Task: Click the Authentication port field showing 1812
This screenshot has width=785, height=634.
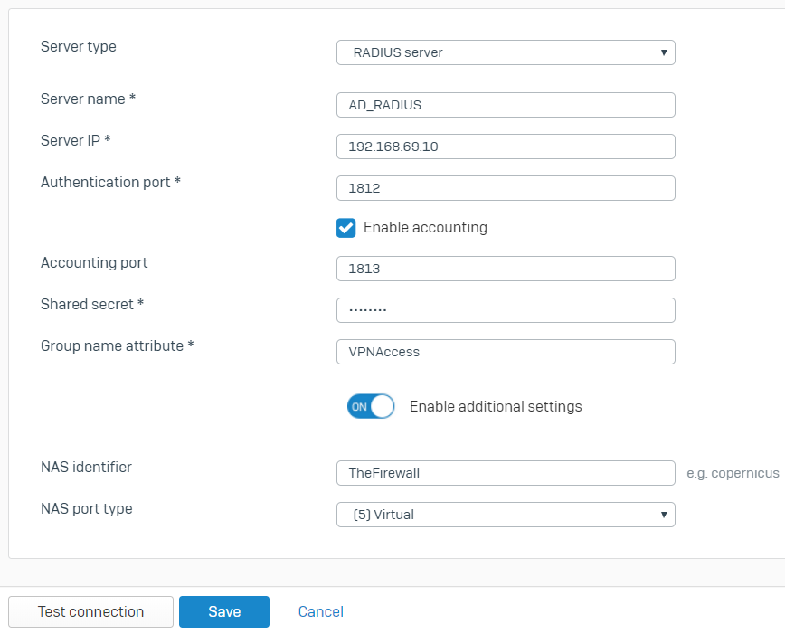Action: (505, 188)
